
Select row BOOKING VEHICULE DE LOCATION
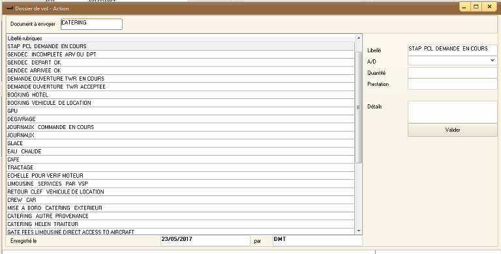181,103
